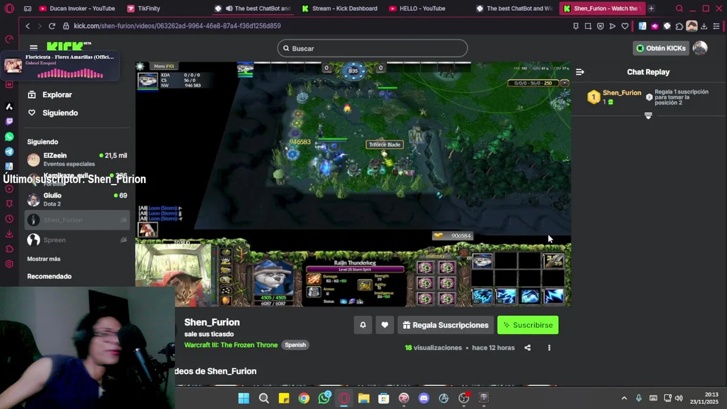The height and width of the screenshot is (409, 727).
Task: Open Discord from taskbar
Action: coord(424,398)
